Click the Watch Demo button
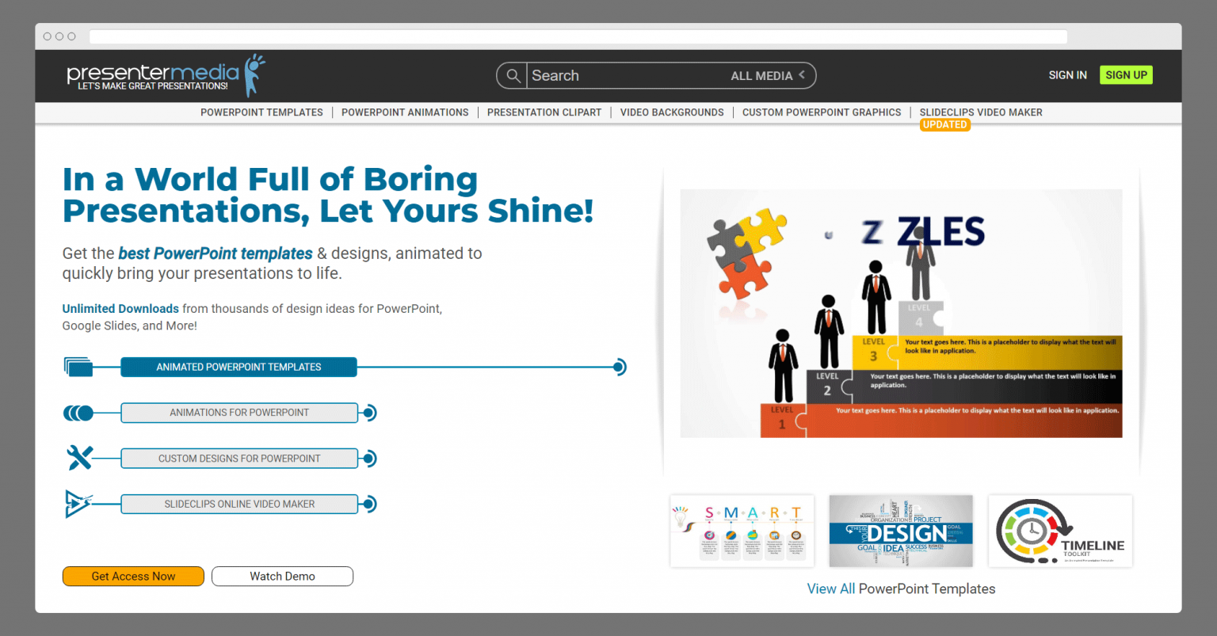The width and height of the screenshot is (1217, 636). (282, 576)
